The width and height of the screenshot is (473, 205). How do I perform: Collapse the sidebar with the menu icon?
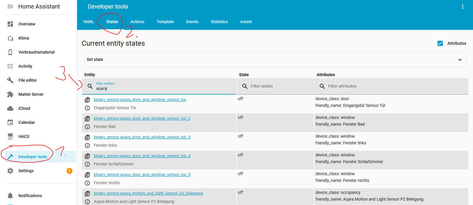pos(10,6)
